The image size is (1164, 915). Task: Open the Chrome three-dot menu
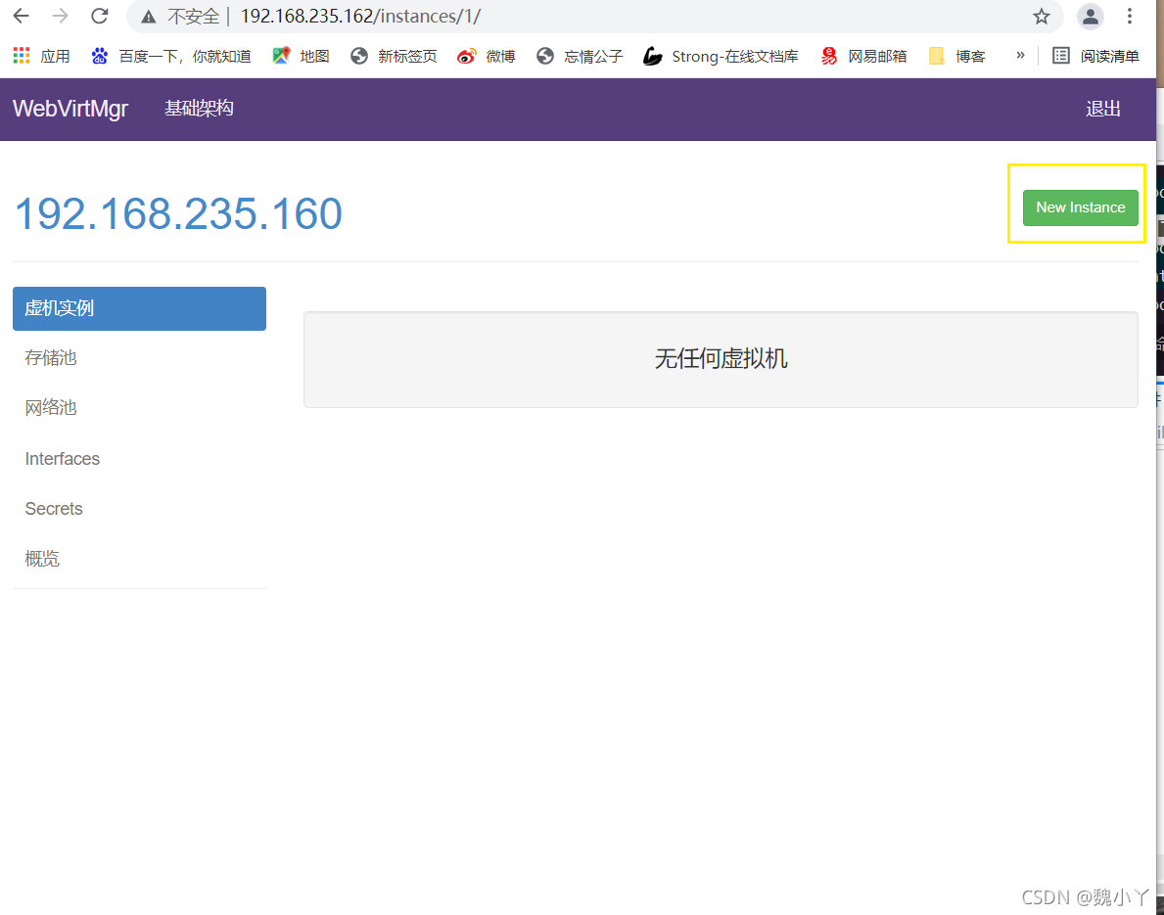coord(1129,17)
